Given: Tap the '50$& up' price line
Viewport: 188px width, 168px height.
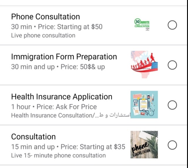Looking at the screenshot, I should [x=92, y=67].
